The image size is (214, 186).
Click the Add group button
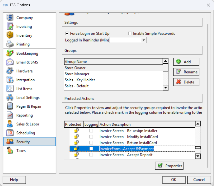pos(186,62)
